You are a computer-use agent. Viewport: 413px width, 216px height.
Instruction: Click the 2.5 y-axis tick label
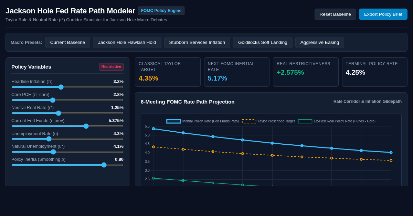point(147,179)
